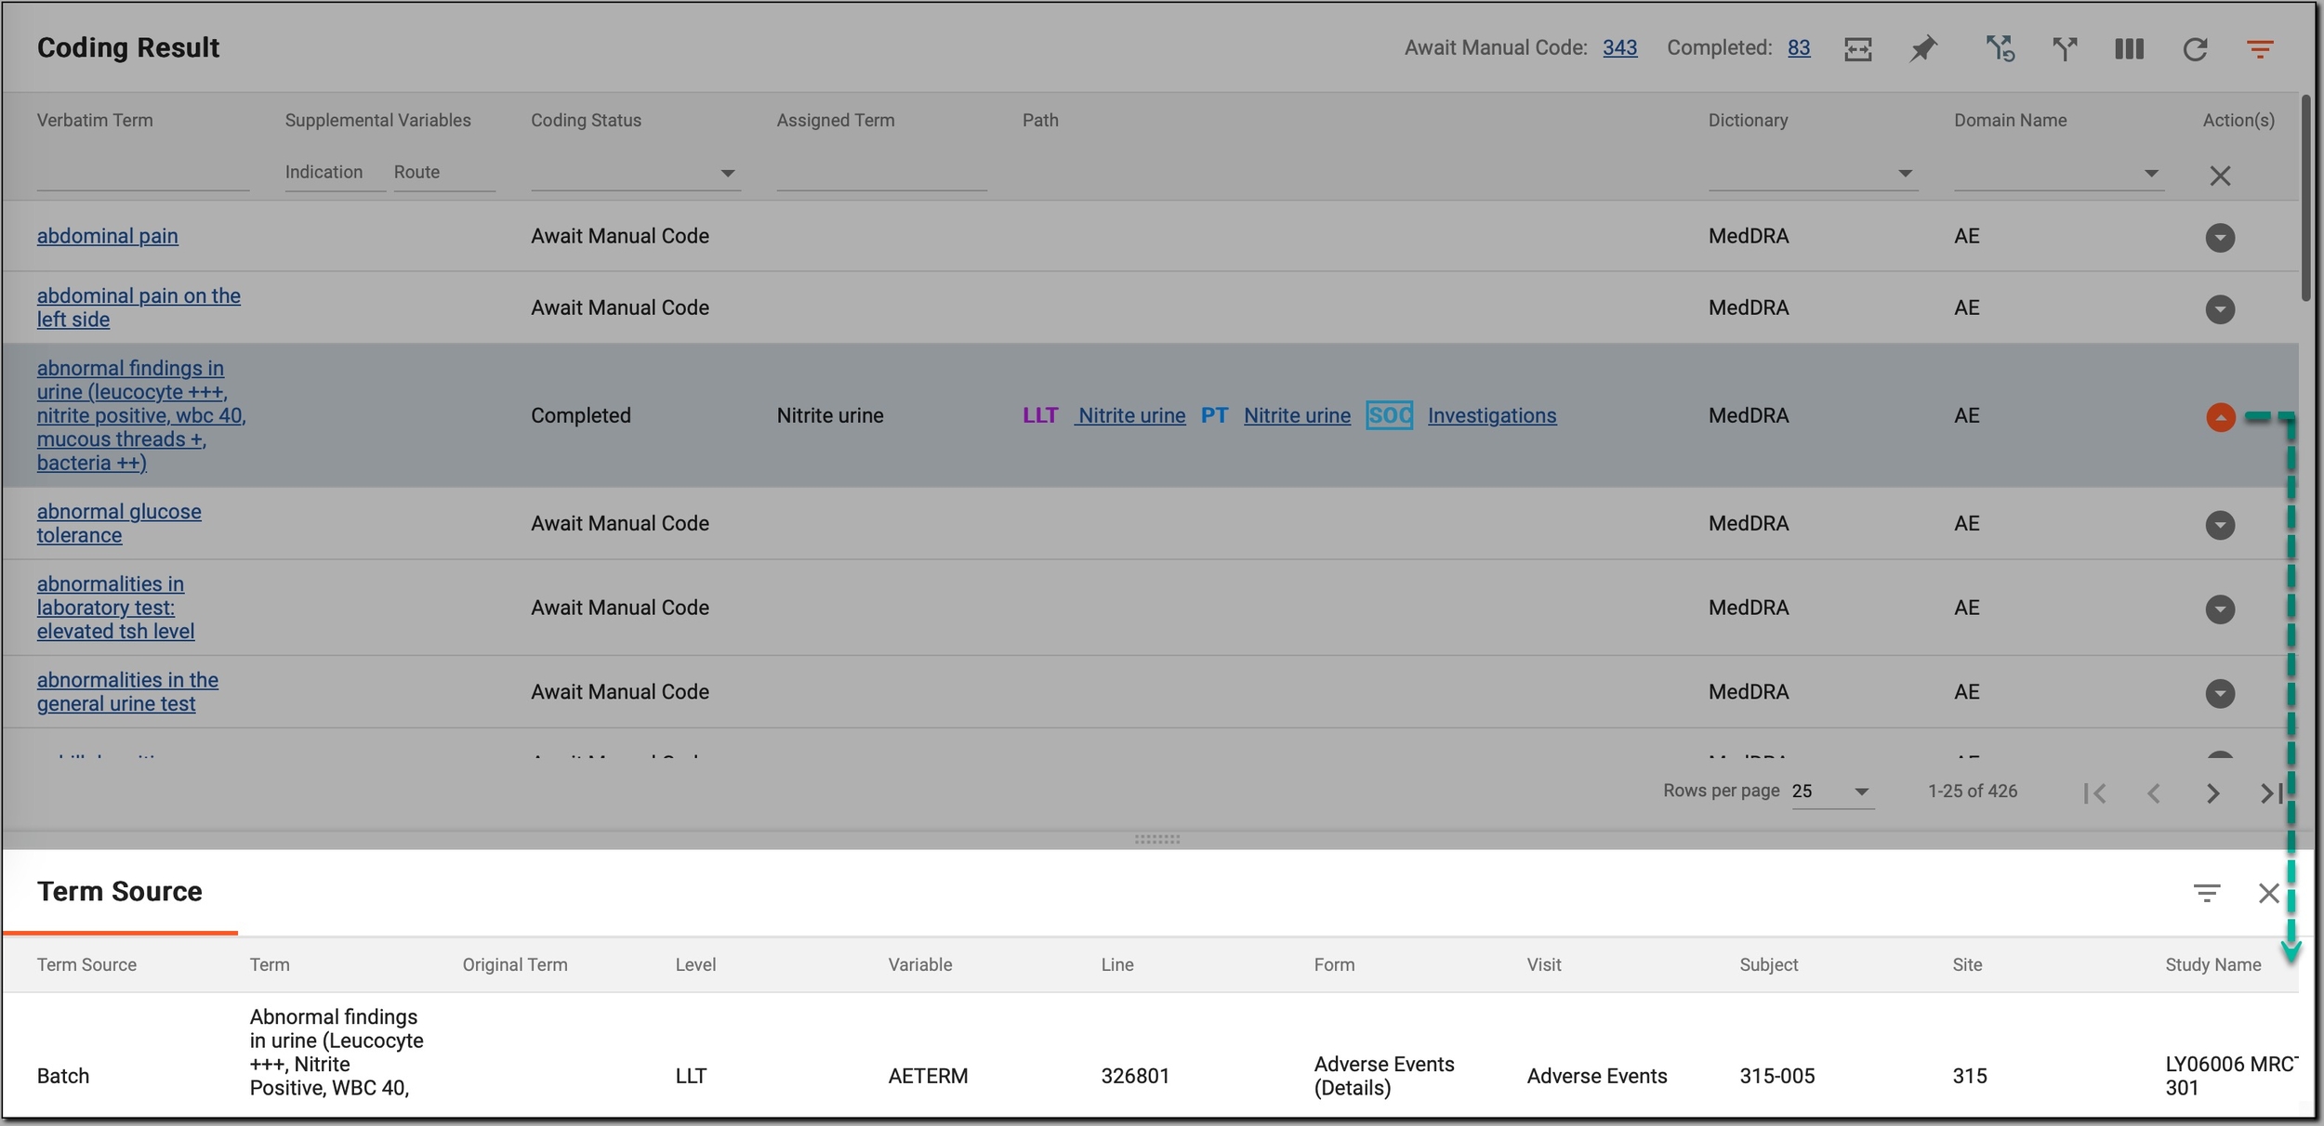Click the vertical scrollbar of Coding Result
This screenshot has width=2324, height=1126.
coord(2305,197)
